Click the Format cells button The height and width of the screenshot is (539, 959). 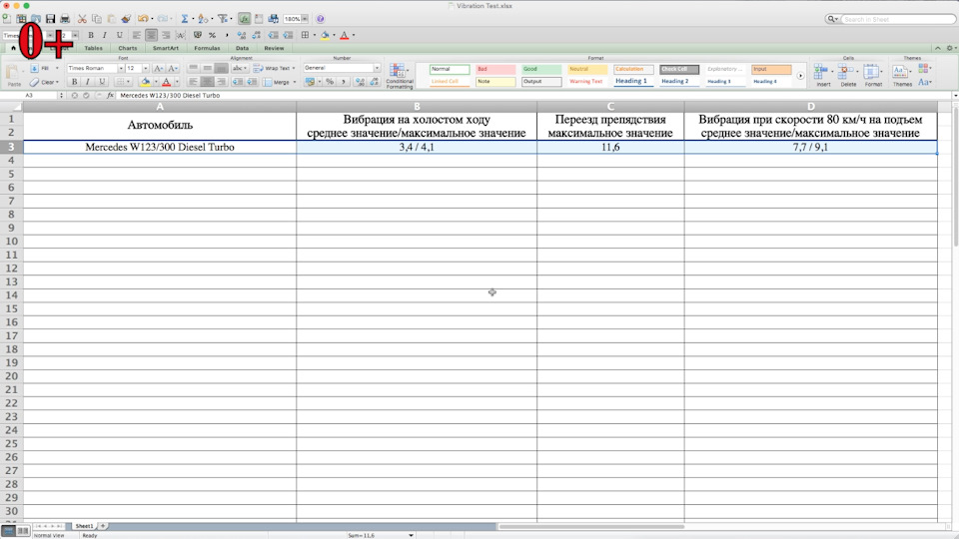coord(873,76)
